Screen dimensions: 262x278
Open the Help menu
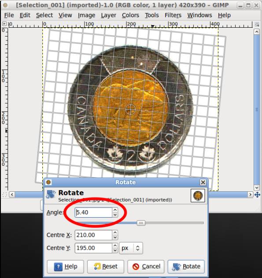224,15
